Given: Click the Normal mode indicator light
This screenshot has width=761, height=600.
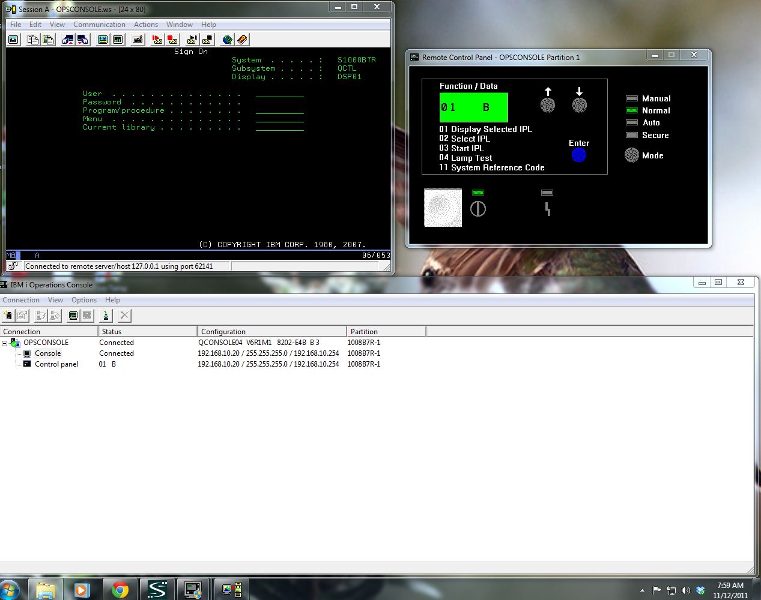Looking at the screenshot, I should coord(631,110).
